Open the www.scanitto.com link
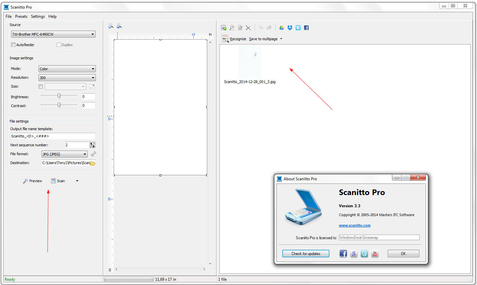 355,225
